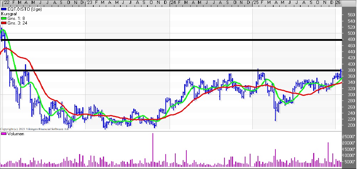Click the 25000' volume axis label
This screenshot has width=357, height=169.
348,137
